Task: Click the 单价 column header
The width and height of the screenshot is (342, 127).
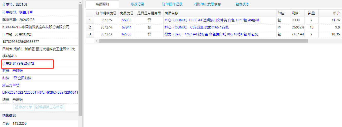Action: 330,13
